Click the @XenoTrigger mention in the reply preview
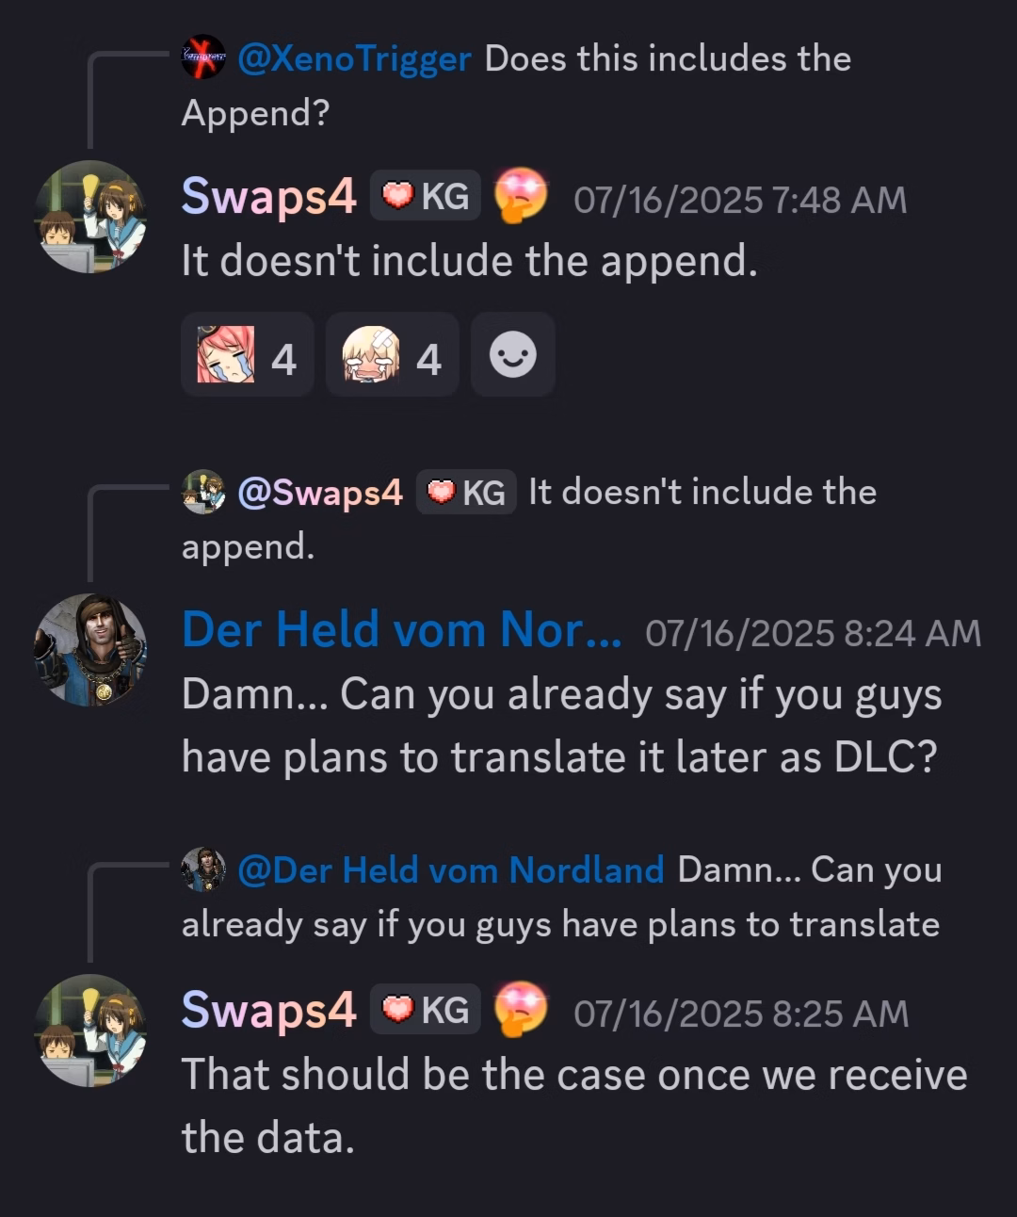 coord(354,59)
